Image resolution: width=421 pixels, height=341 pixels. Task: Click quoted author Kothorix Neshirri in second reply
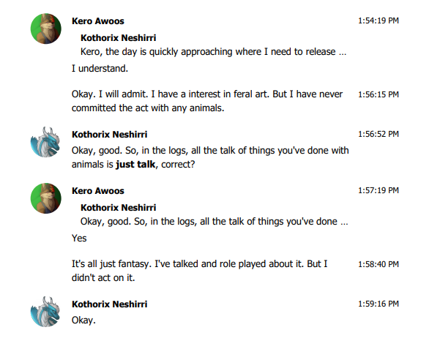118,208
